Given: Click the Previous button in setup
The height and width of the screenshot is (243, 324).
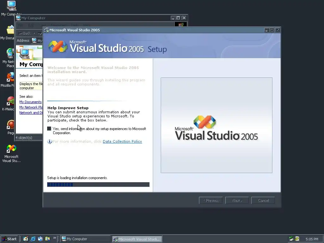Looking at the screenshot, I should [211, 200].
